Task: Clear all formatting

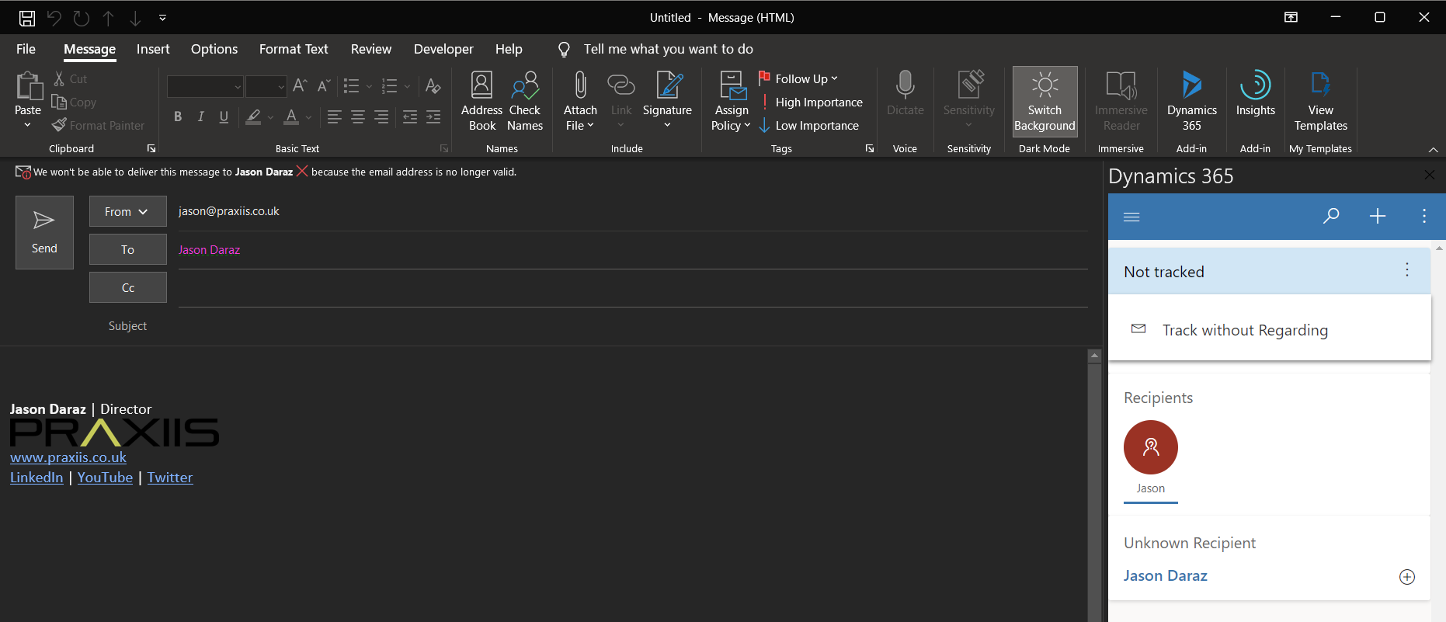Action: coord(433,85)
